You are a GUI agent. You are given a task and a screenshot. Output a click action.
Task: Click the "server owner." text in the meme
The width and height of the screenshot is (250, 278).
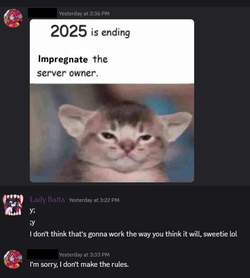(68, 73)
